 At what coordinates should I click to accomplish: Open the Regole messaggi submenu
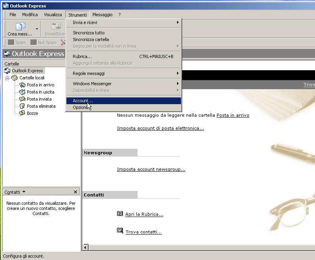tap(123, 73)
